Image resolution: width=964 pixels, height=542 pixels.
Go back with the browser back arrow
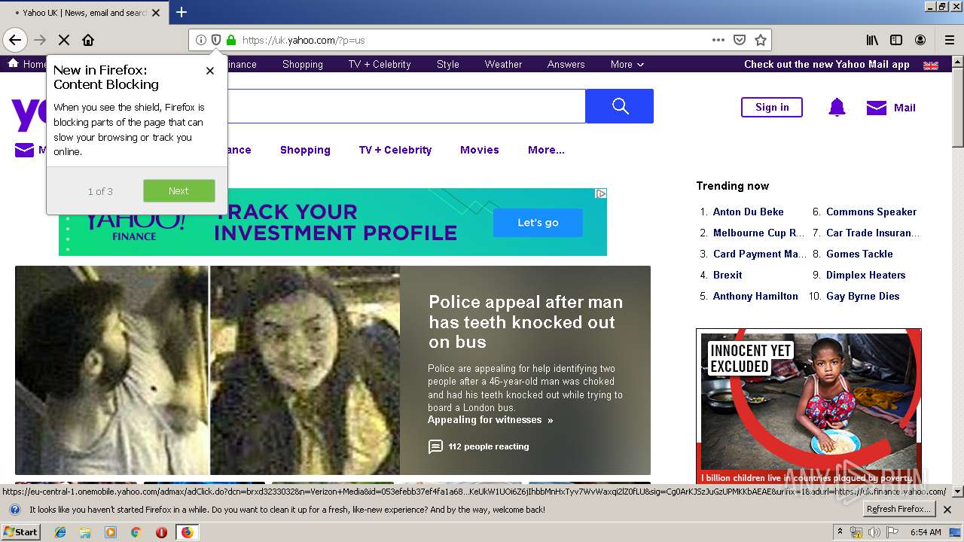click(x=15, y=40)
